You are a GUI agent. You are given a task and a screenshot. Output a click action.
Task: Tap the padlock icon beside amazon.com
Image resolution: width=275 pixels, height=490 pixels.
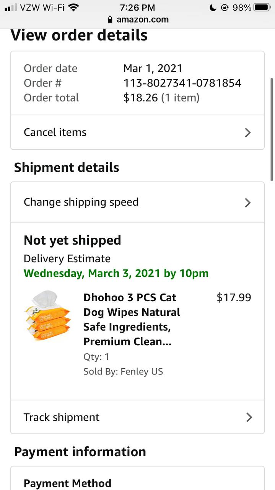tap(111, 20)
